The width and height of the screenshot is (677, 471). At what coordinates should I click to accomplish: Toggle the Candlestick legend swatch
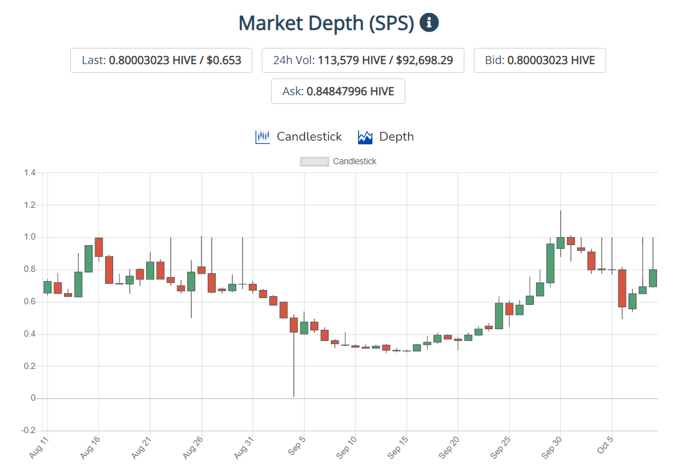(x=315, y=162)
